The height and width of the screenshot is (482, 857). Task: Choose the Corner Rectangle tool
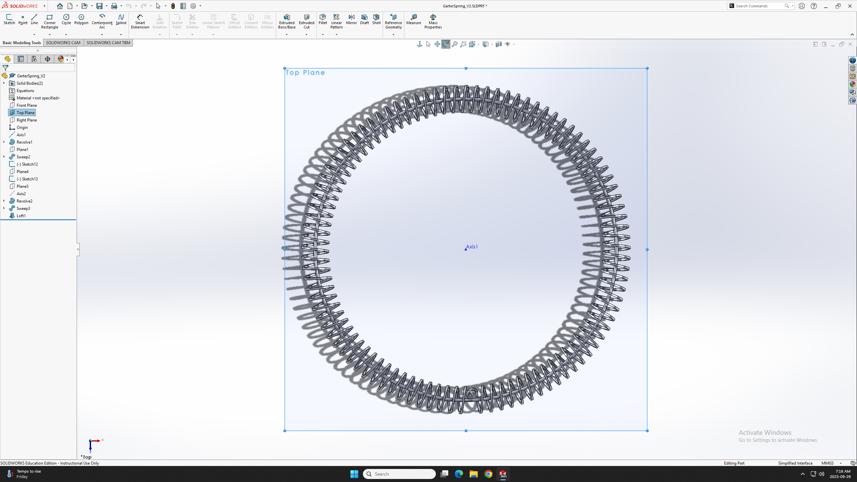[50, 22]
